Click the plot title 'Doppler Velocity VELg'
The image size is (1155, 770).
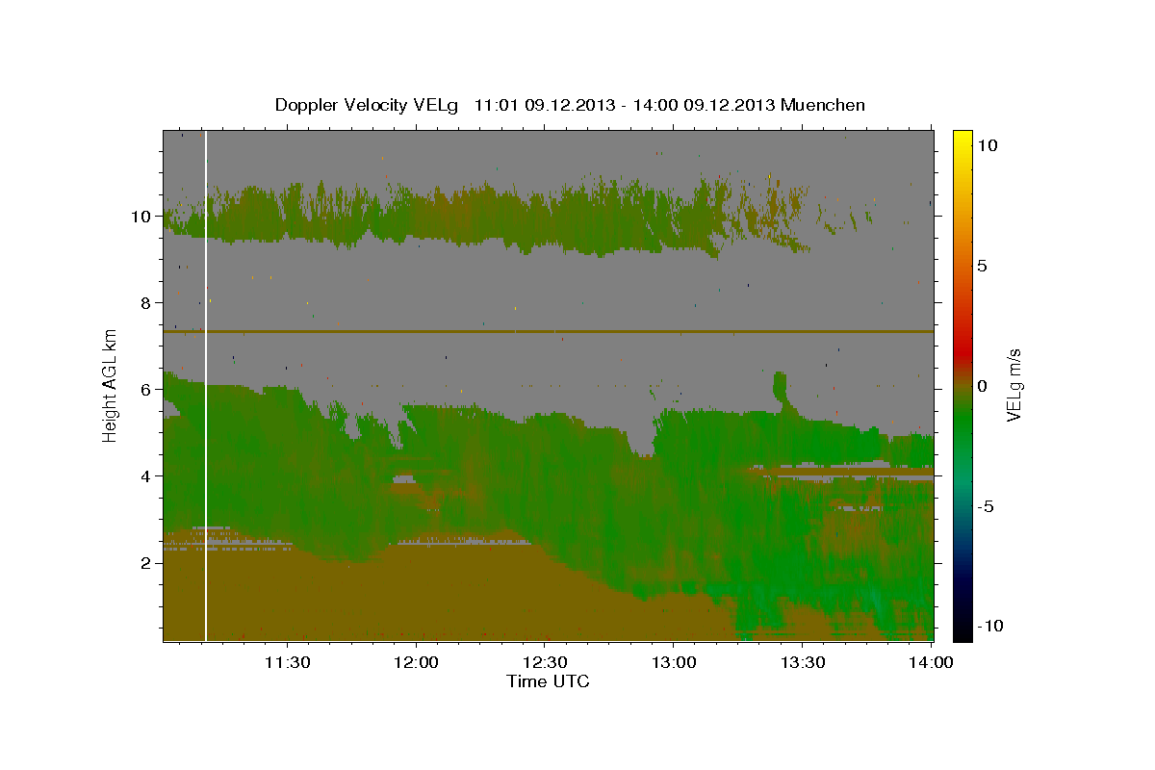pos(369,105)
